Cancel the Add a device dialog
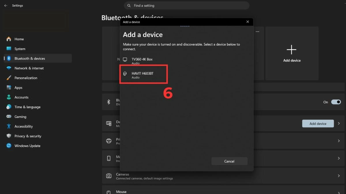The height and width of the screenshot is (194, 346). (x=229, y=161)
